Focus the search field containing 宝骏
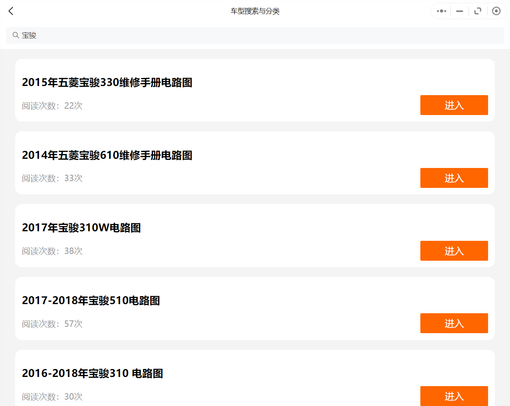Image resolution: width=510 pixels, height=406 pixels. tap(255, 35)
